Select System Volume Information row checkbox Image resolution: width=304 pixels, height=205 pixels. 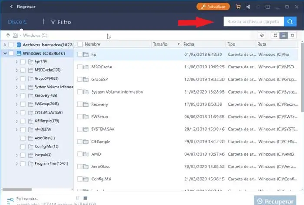pos(79,92)
